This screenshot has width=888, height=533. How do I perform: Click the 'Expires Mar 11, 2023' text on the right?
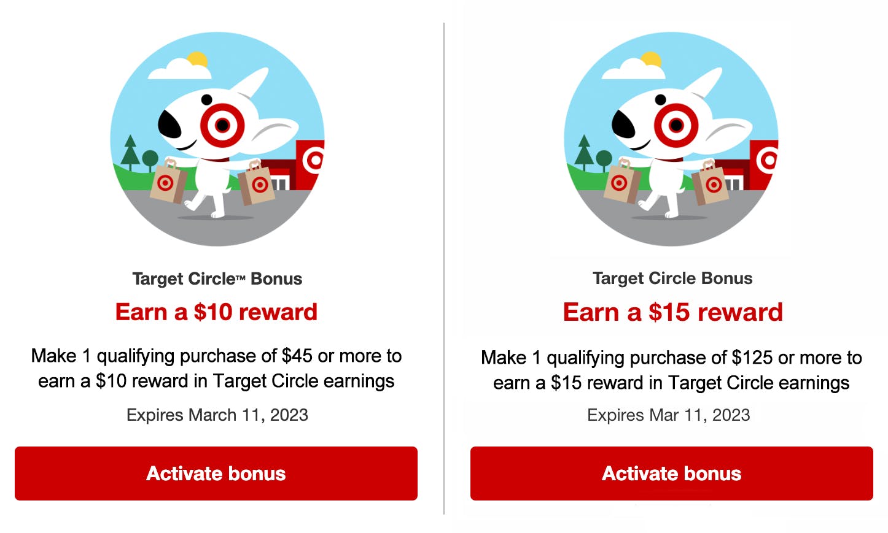click(668, 415)
